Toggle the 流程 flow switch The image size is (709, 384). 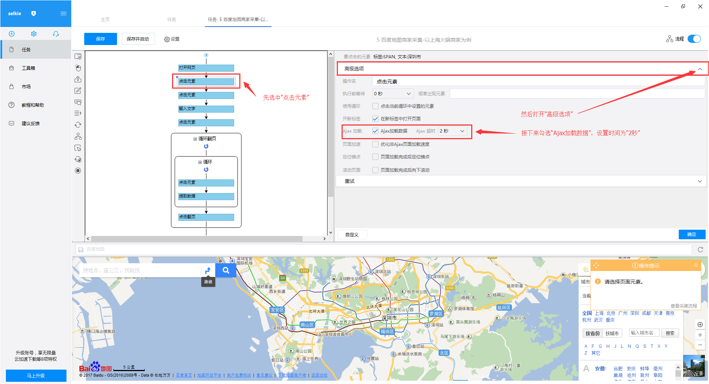click(694, 39)
